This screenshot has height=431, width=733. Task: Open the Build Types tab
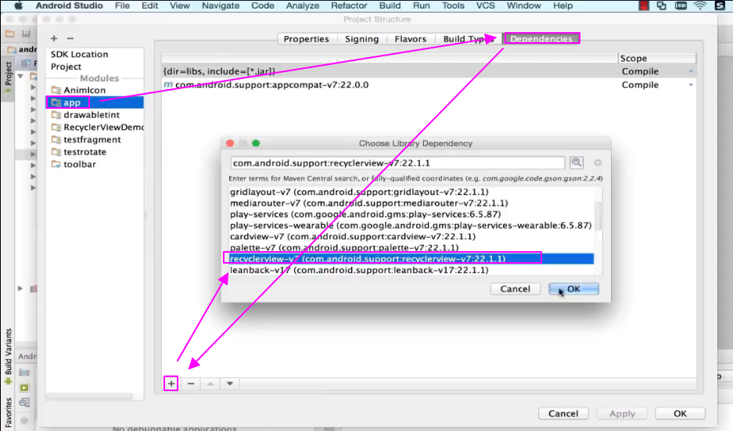469,39
